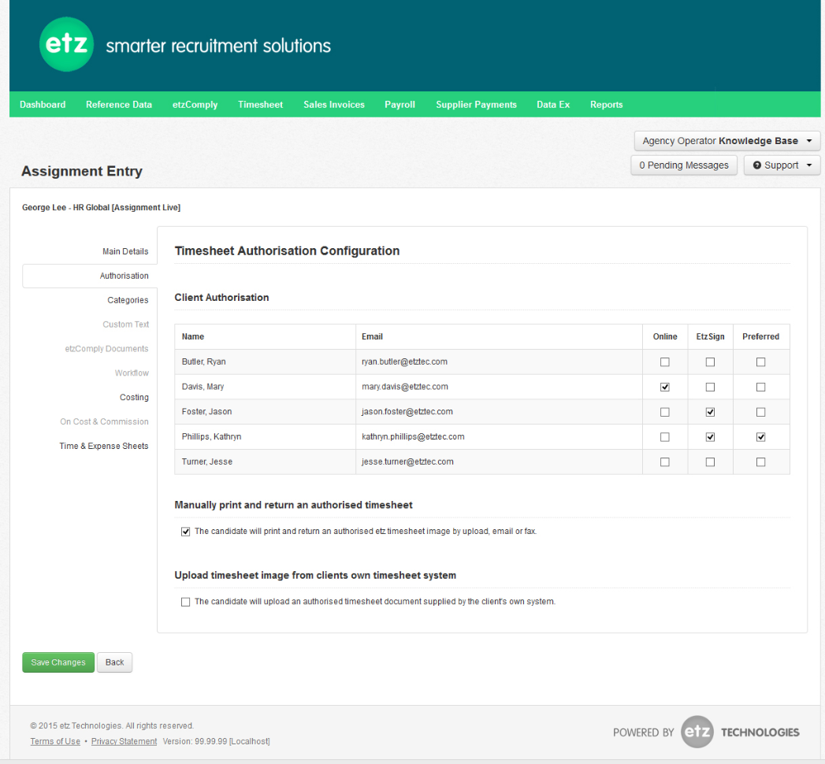
Task: Tick Online checkbox for Butler, Ryan
Action: pyautogui.click(x=665, y=362)
